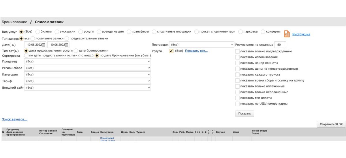
Task: Open the Продавец dropdown list
Action: pyautogui.click(x=88, y=61)
